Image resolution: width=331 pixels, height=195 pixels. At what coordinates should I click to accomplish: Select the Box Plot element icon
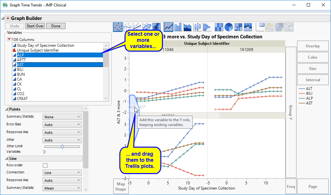coord(197,27)
